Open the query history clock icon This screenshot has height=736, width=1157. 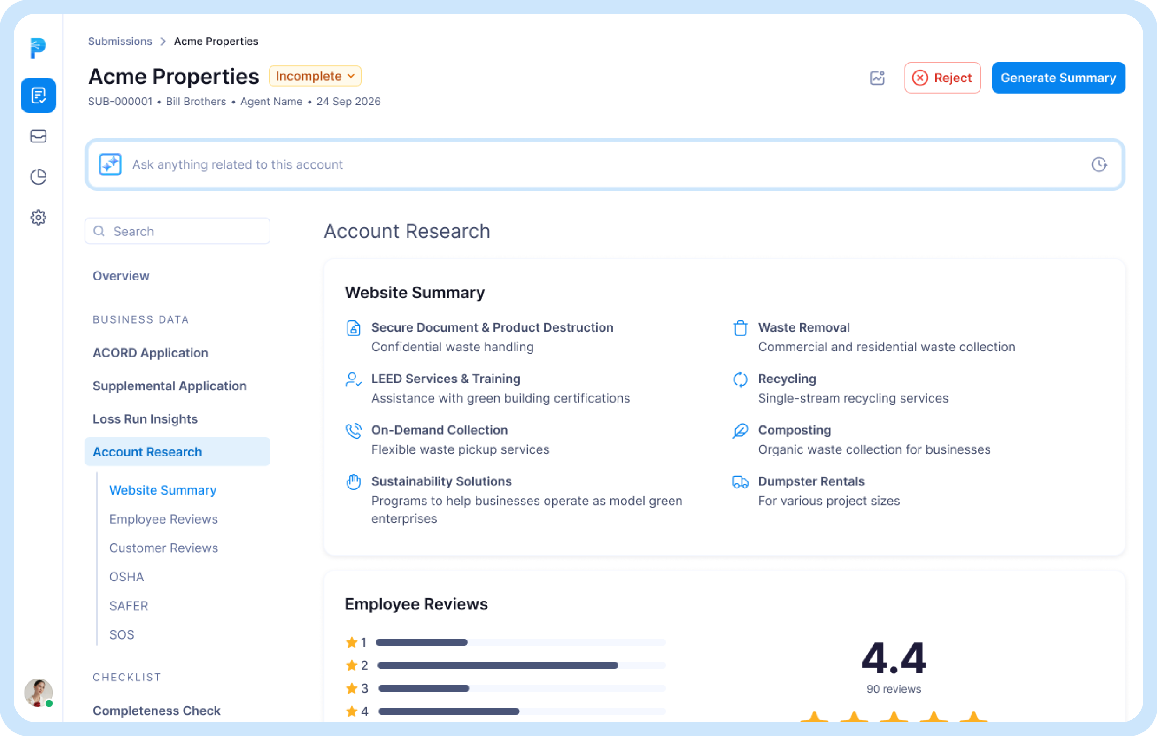(1099, 164)
